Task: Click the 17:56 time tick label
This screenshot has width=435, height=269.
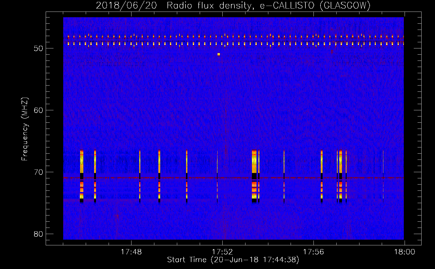Action: (x=313, y=252)
